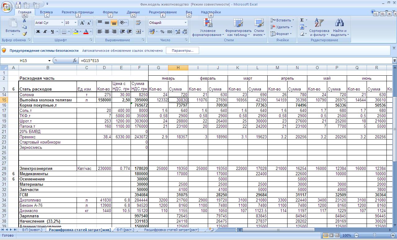Screen dimensions: 397x240
Task: Open the Формат cells menu
Action: tap(281, 34)
